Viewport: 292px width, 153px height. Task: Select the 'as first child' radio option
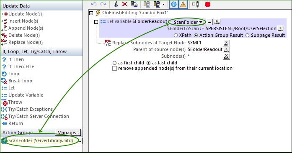coord(114,63)
